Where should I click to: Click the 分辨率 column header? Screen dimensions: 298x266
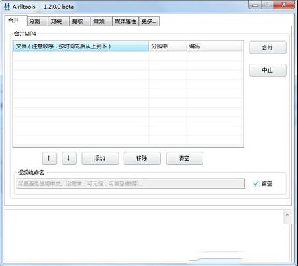click(x=168, y=46)
